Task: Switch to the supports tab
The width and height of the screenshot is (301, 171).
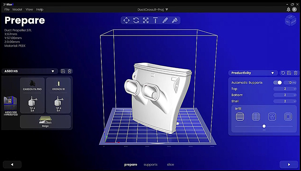Action: coord(151,164)
